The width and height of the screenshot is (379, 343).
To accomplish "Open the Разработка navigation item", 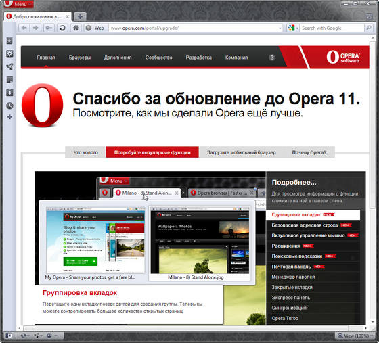I will click(199, 58).
